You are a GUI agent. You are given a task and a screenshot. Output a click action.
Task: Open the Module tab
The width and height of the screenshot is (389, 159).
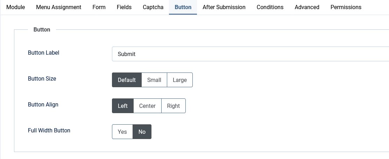click(16, 7)
